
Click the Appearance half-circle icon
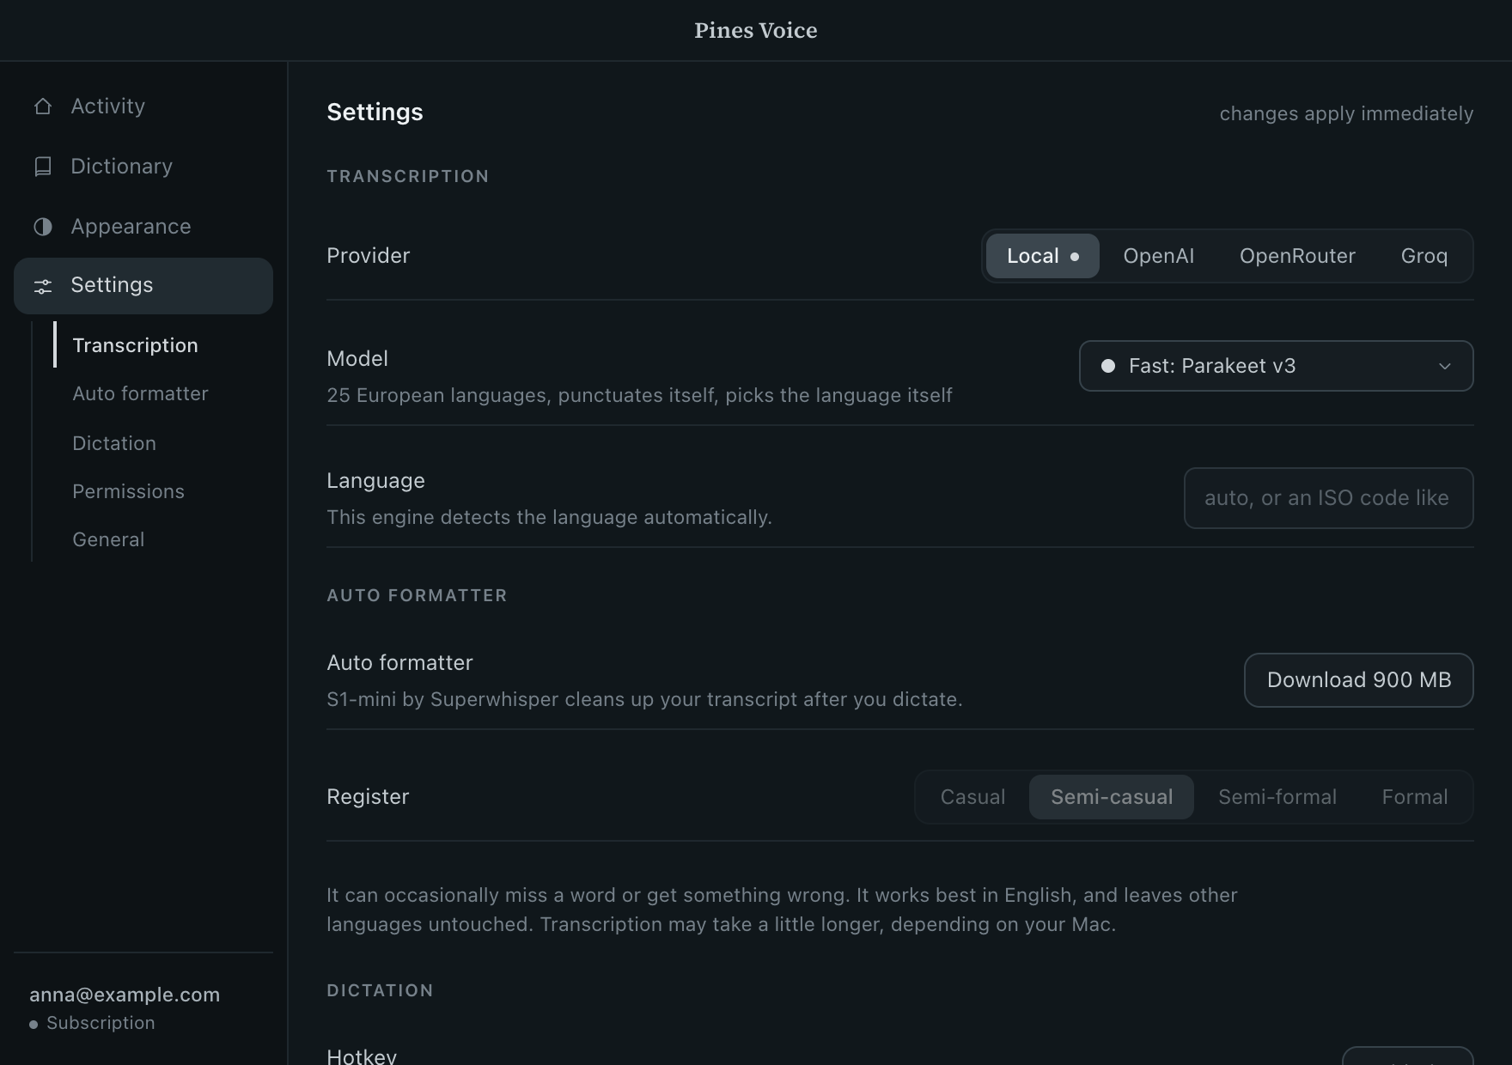click(43, 227)
